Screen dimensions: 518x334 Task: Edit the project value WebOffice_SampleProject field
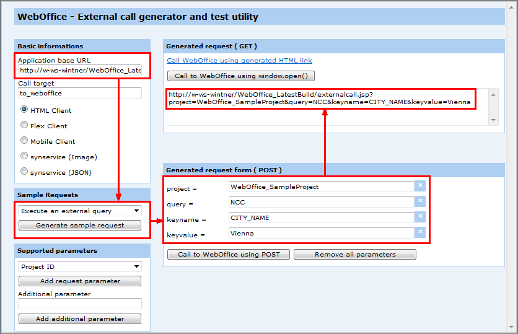(322, 187)
